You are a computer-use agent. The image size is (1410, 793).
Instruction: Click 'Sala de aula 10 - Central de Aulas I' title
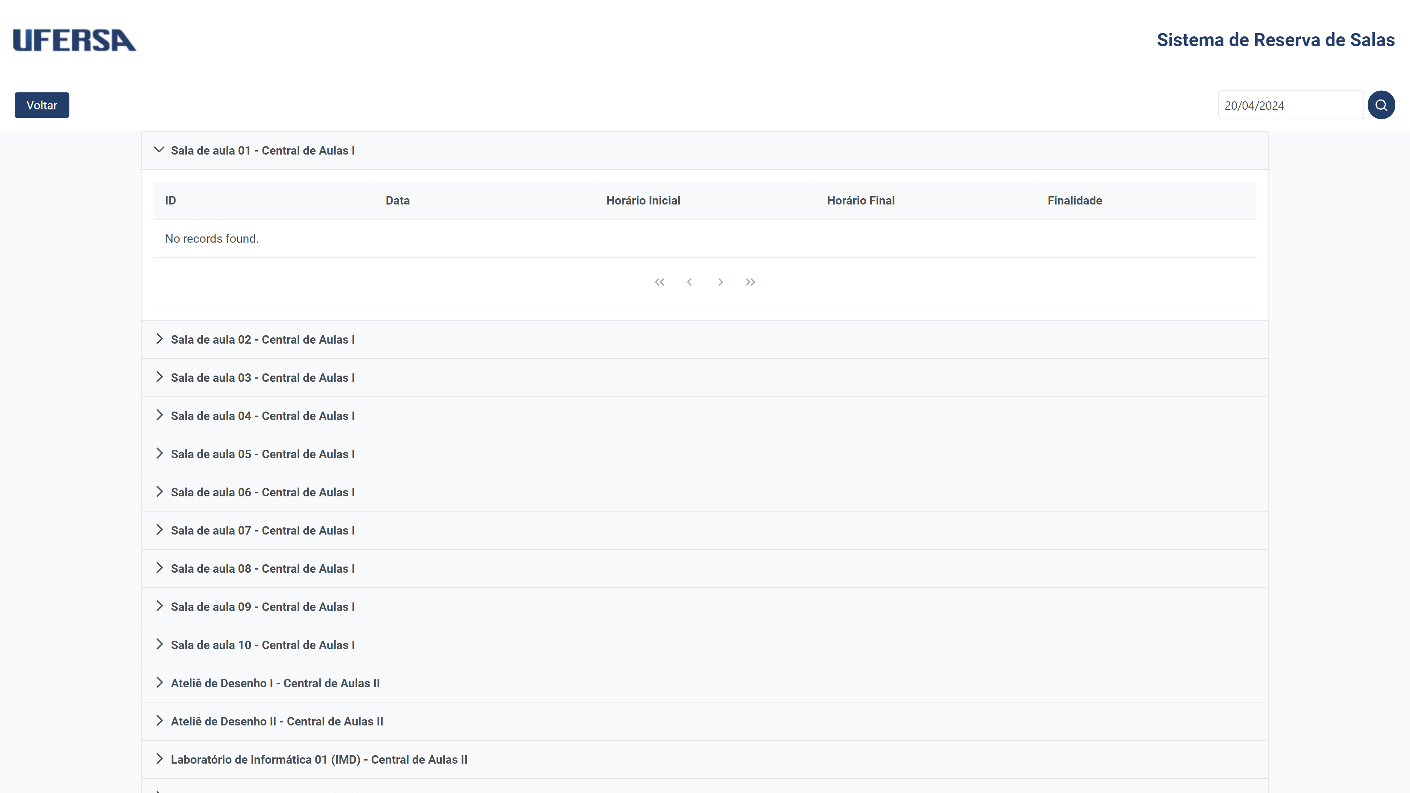tap(263, 645)
